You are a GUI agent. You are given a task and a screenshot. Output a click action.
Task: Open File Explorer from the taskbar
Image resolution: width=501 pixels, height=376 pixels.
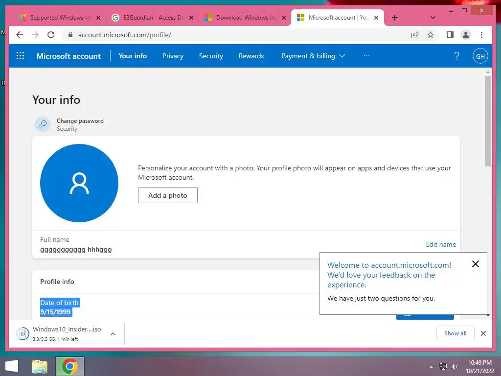40,366
